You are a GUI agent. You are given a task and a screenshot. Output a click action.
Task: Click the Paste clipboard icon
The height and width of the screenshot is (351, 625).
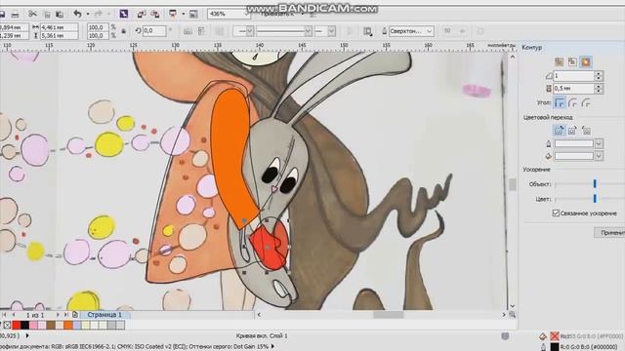coord(60,15)
